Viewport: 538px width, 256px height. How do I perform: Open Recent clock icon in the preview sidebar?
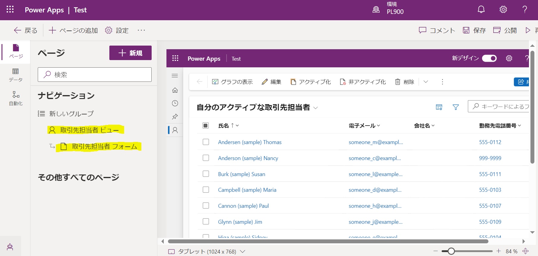(x=175, y=103)
